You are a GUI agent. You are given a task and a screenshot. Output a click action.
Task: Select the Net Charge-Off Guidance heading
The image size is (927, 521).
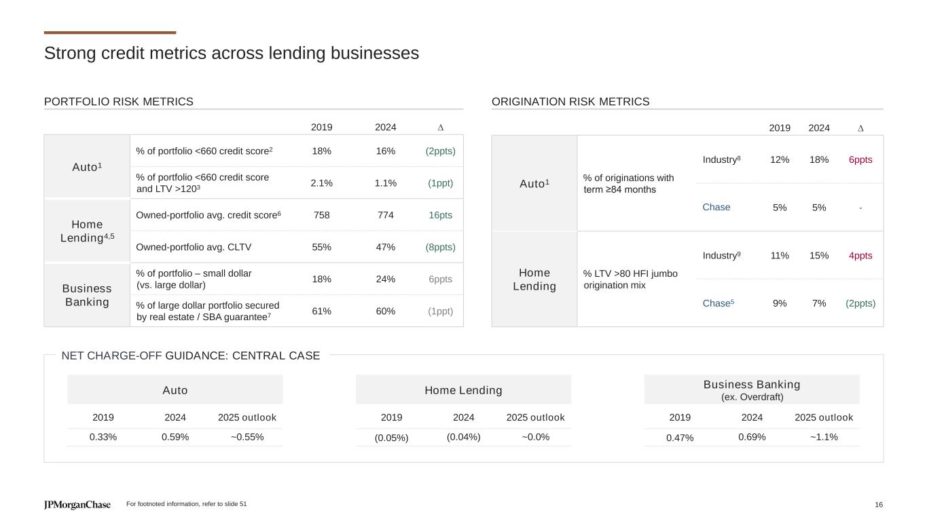pos(190,355)
